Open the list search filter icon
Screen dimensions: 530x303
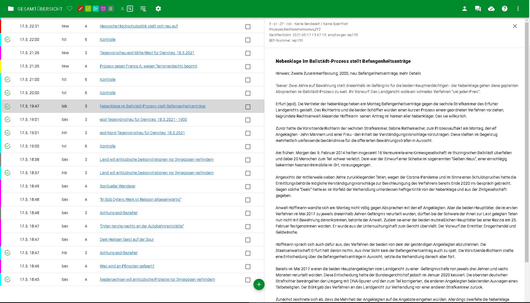(x=143, y=9)
